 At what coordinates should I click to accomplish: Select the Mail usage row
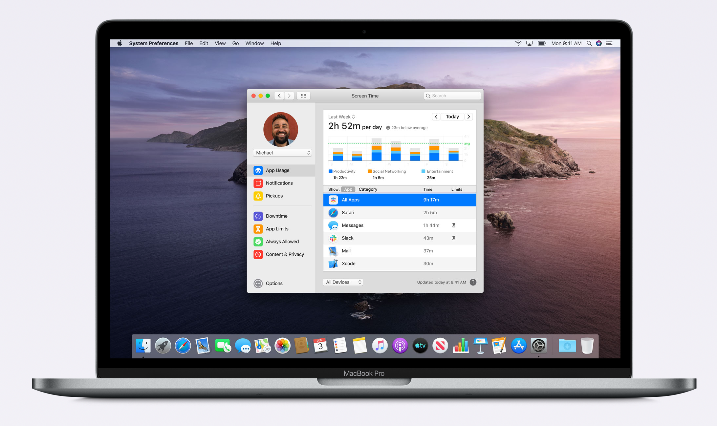(400, 251)
